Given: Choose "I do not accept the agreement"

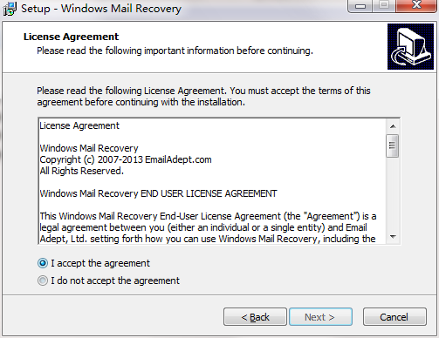Looking at the screenshot, I should click(x=43, y=281).
